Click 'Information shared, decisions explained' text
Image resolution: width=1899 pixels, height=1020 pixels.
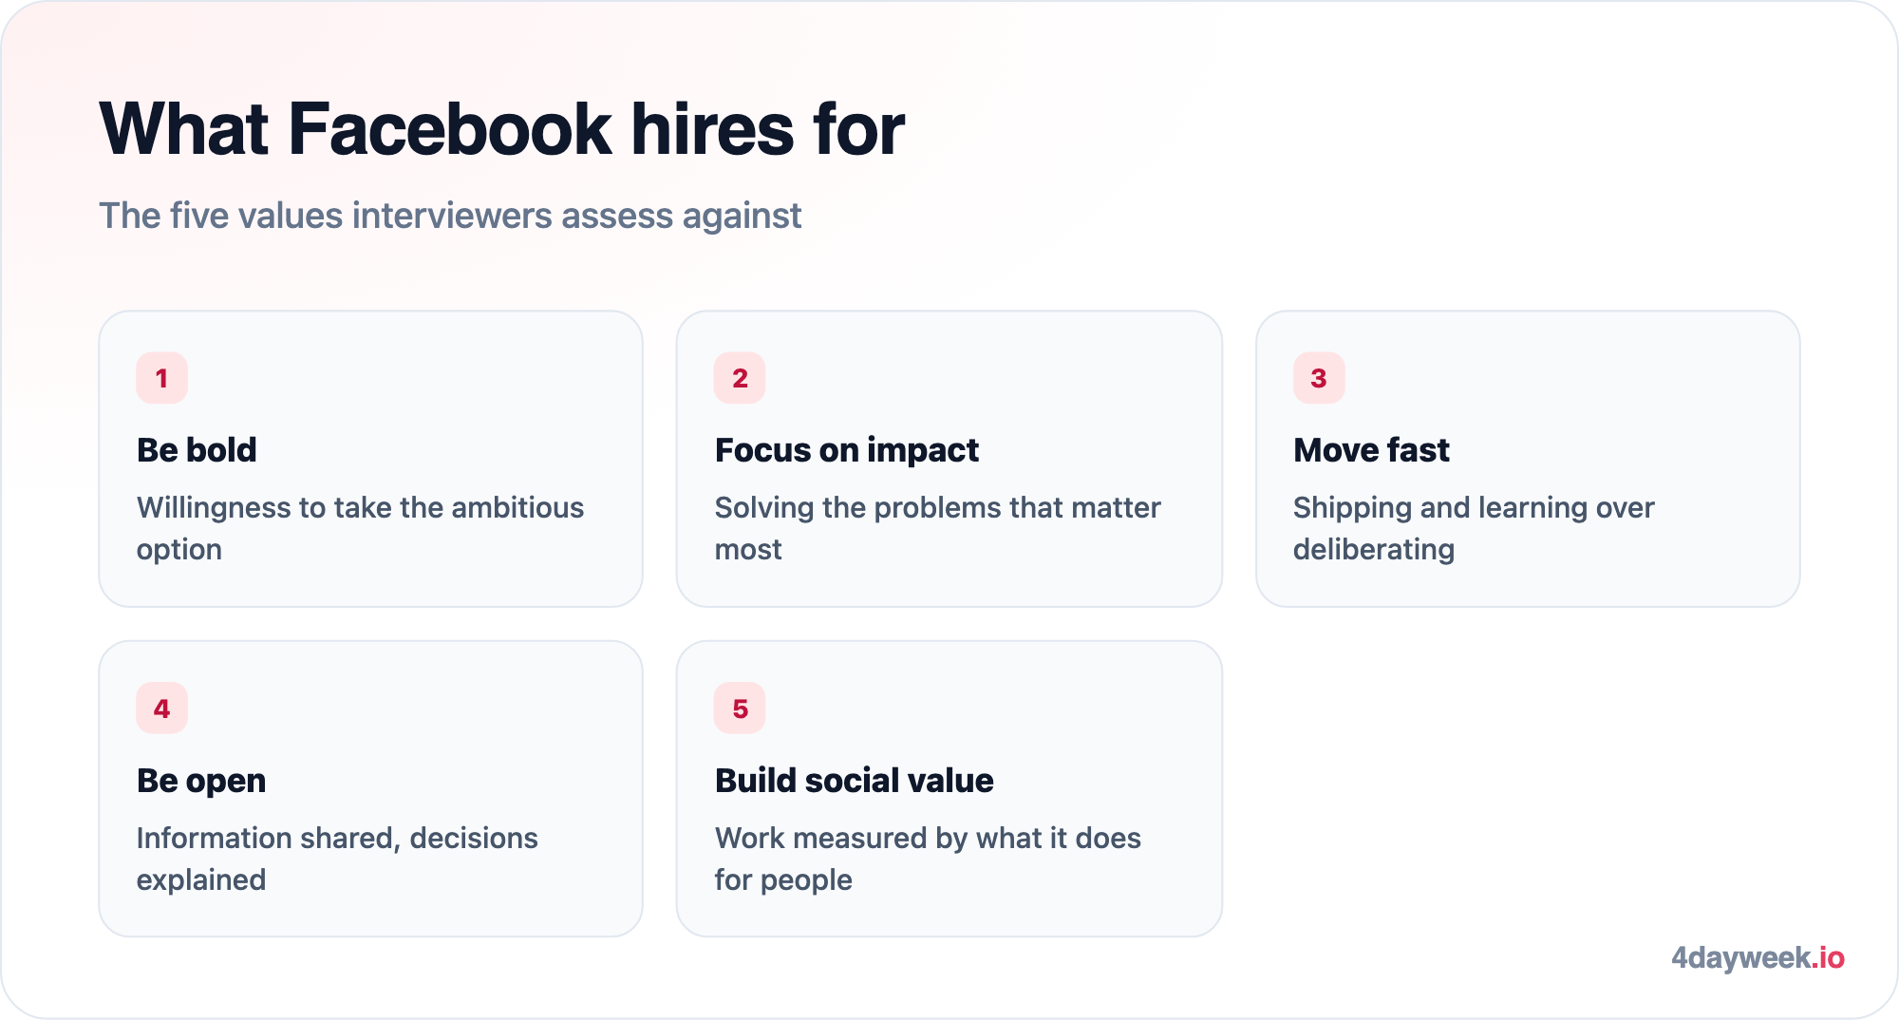click(337, 859)
